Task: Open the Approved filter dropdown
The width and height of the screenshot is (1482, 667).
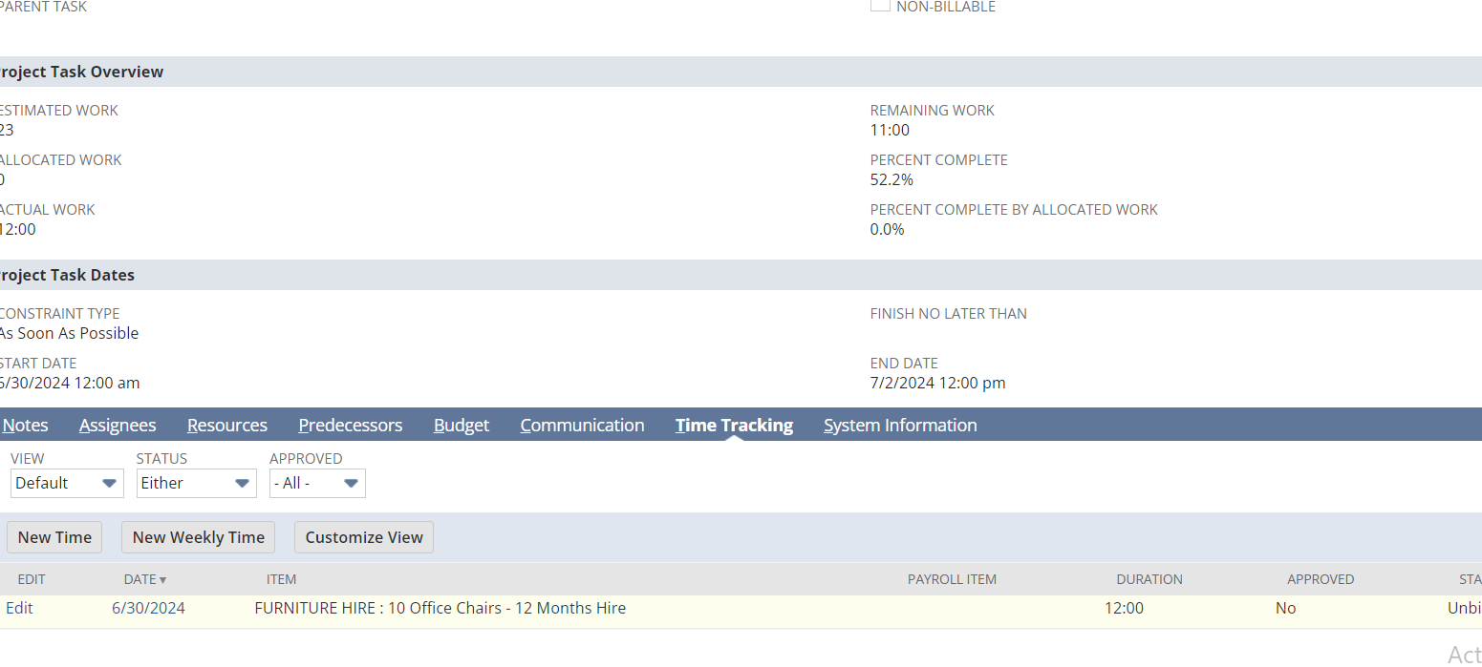Action: pos(317,484)
